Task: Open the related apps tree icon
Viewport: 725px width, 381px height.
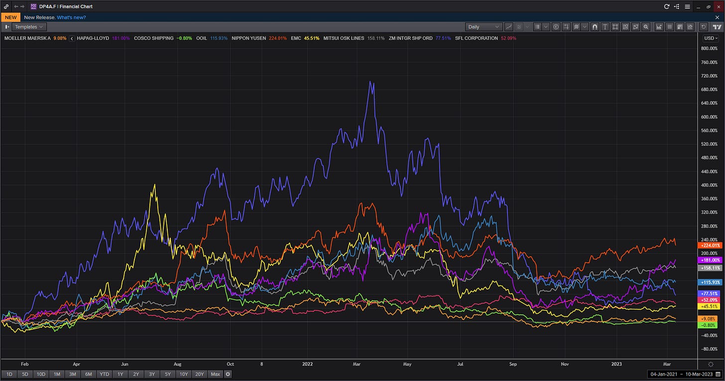Action: (677, 6)
